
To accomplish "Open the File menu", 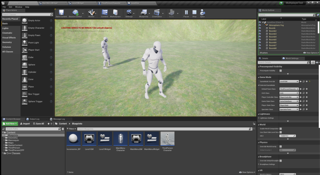I will [4, 7].
